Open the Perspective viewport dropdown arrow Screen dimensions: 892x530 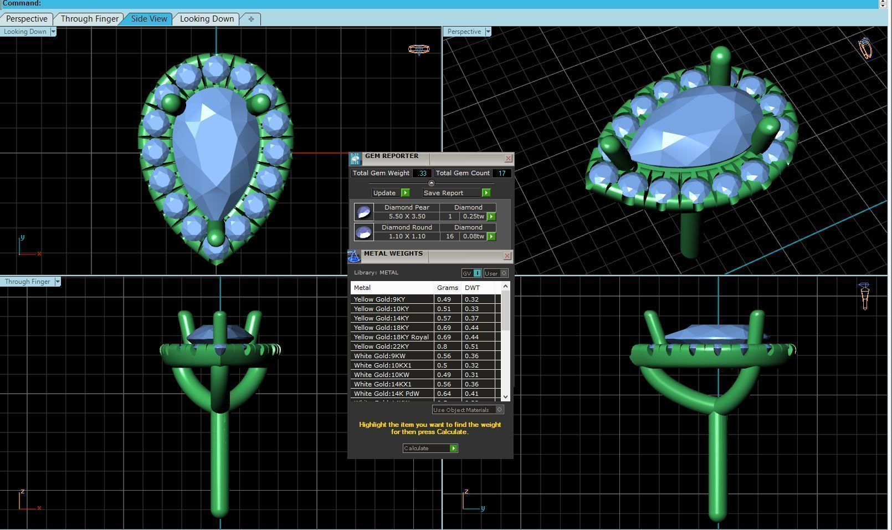tap(488, 32)
